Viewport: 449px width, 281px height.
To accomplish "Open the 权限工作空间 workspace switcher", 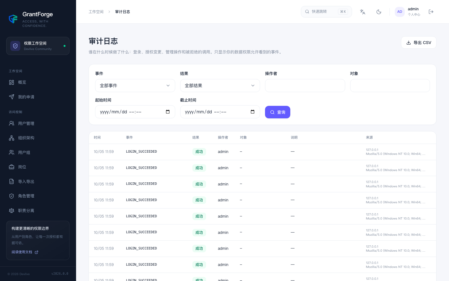I will click(38, 46).
